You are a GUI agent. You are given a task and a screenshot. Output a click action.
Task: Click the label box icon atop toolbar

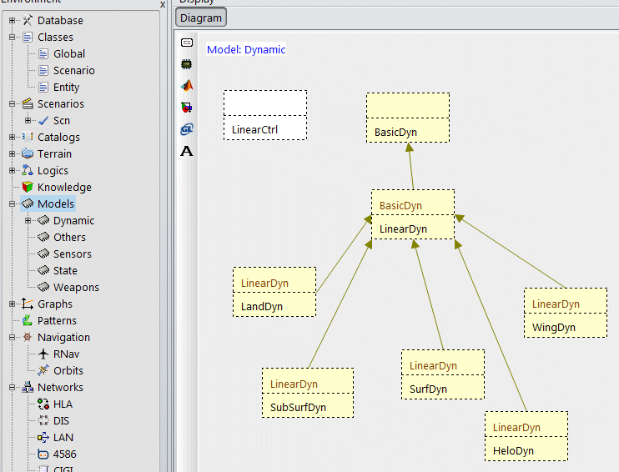(x=187, y=43)
